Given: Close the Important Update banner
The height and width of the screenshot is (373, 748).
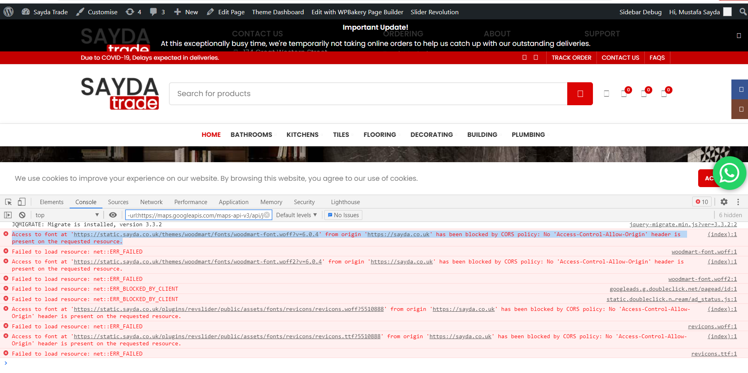Looking at the screenshot, I should pos(739,36).
